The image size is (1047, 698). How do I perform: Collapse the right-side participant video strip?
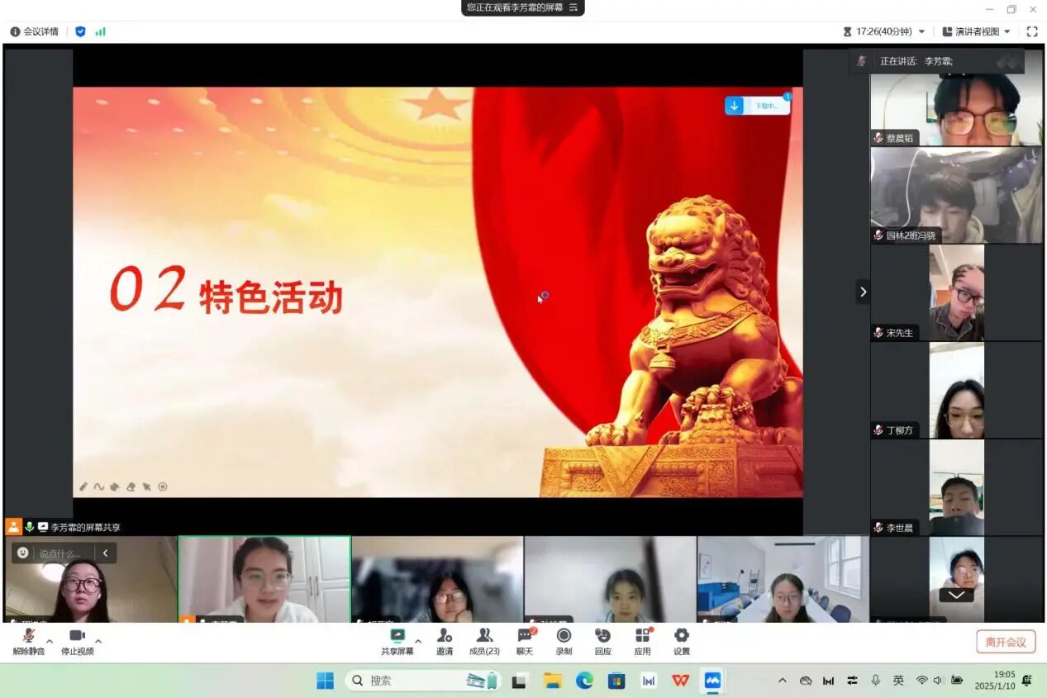coord(863,292)
